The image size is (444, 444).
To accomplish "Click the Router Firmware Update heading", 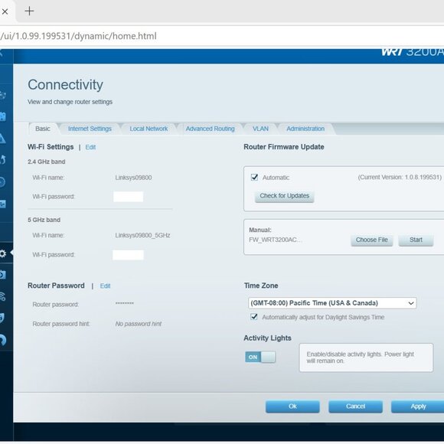I will (x=284, y=147).
